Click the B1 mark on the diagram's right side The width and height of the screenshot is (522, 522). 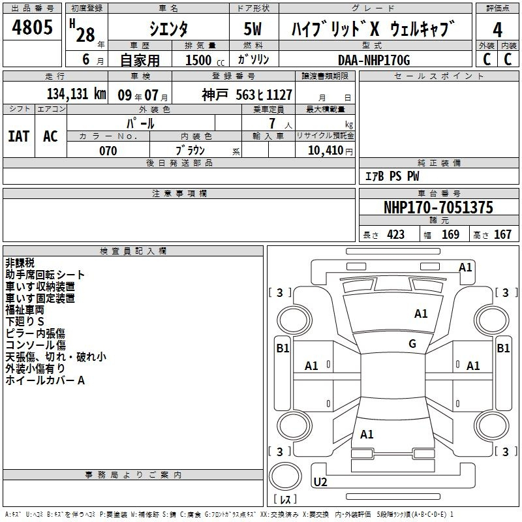point(503,348)
